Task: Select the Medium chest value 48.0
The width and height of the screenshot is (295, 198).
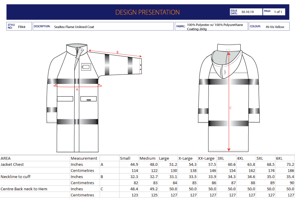Action: coord(154,164)
